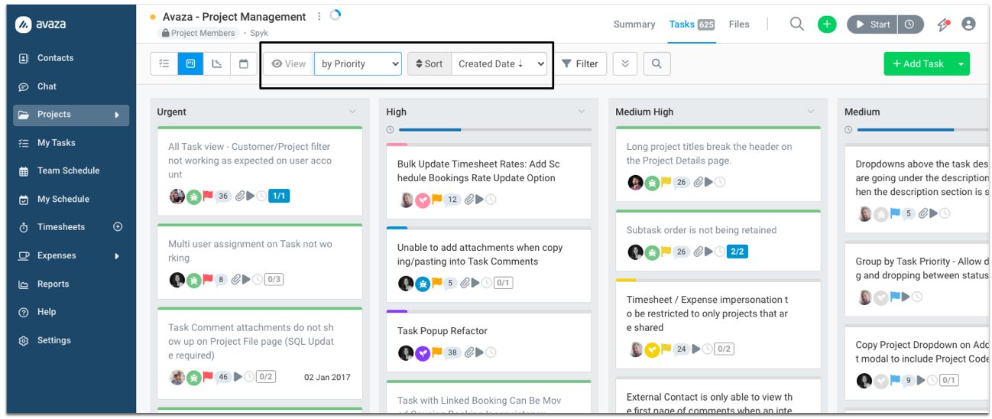Open the View by Priority dropdown

pyautogui.click(x=358, y=64)
